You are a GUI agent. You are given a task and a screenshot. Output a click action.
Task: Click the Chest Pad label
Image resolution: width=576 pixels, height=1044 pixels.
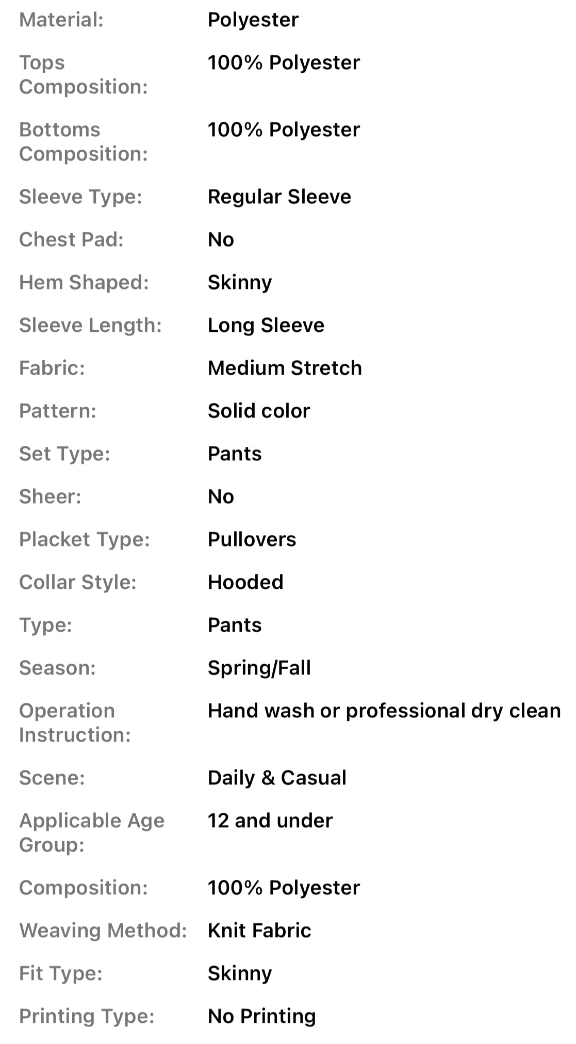click(71, 239)
